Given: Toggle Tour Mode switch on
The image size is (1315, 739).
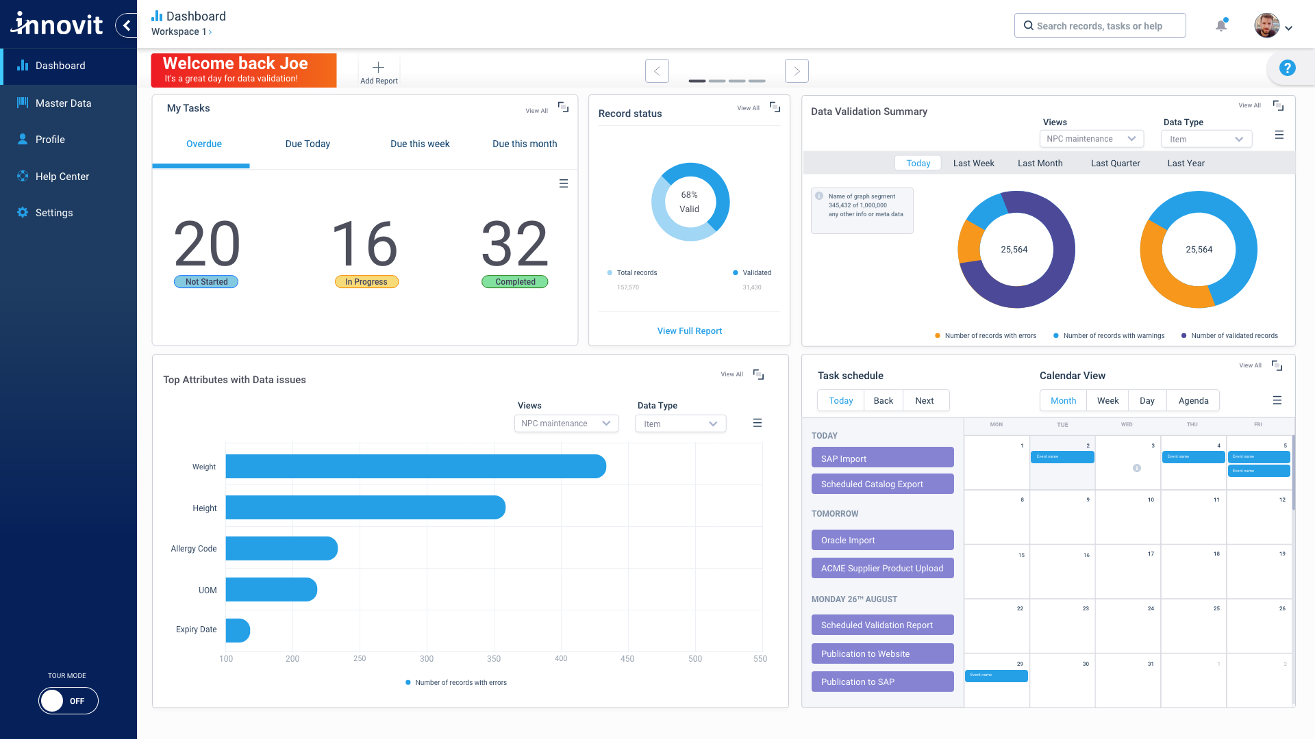Looking at the screenshot, I should point(68,701).
